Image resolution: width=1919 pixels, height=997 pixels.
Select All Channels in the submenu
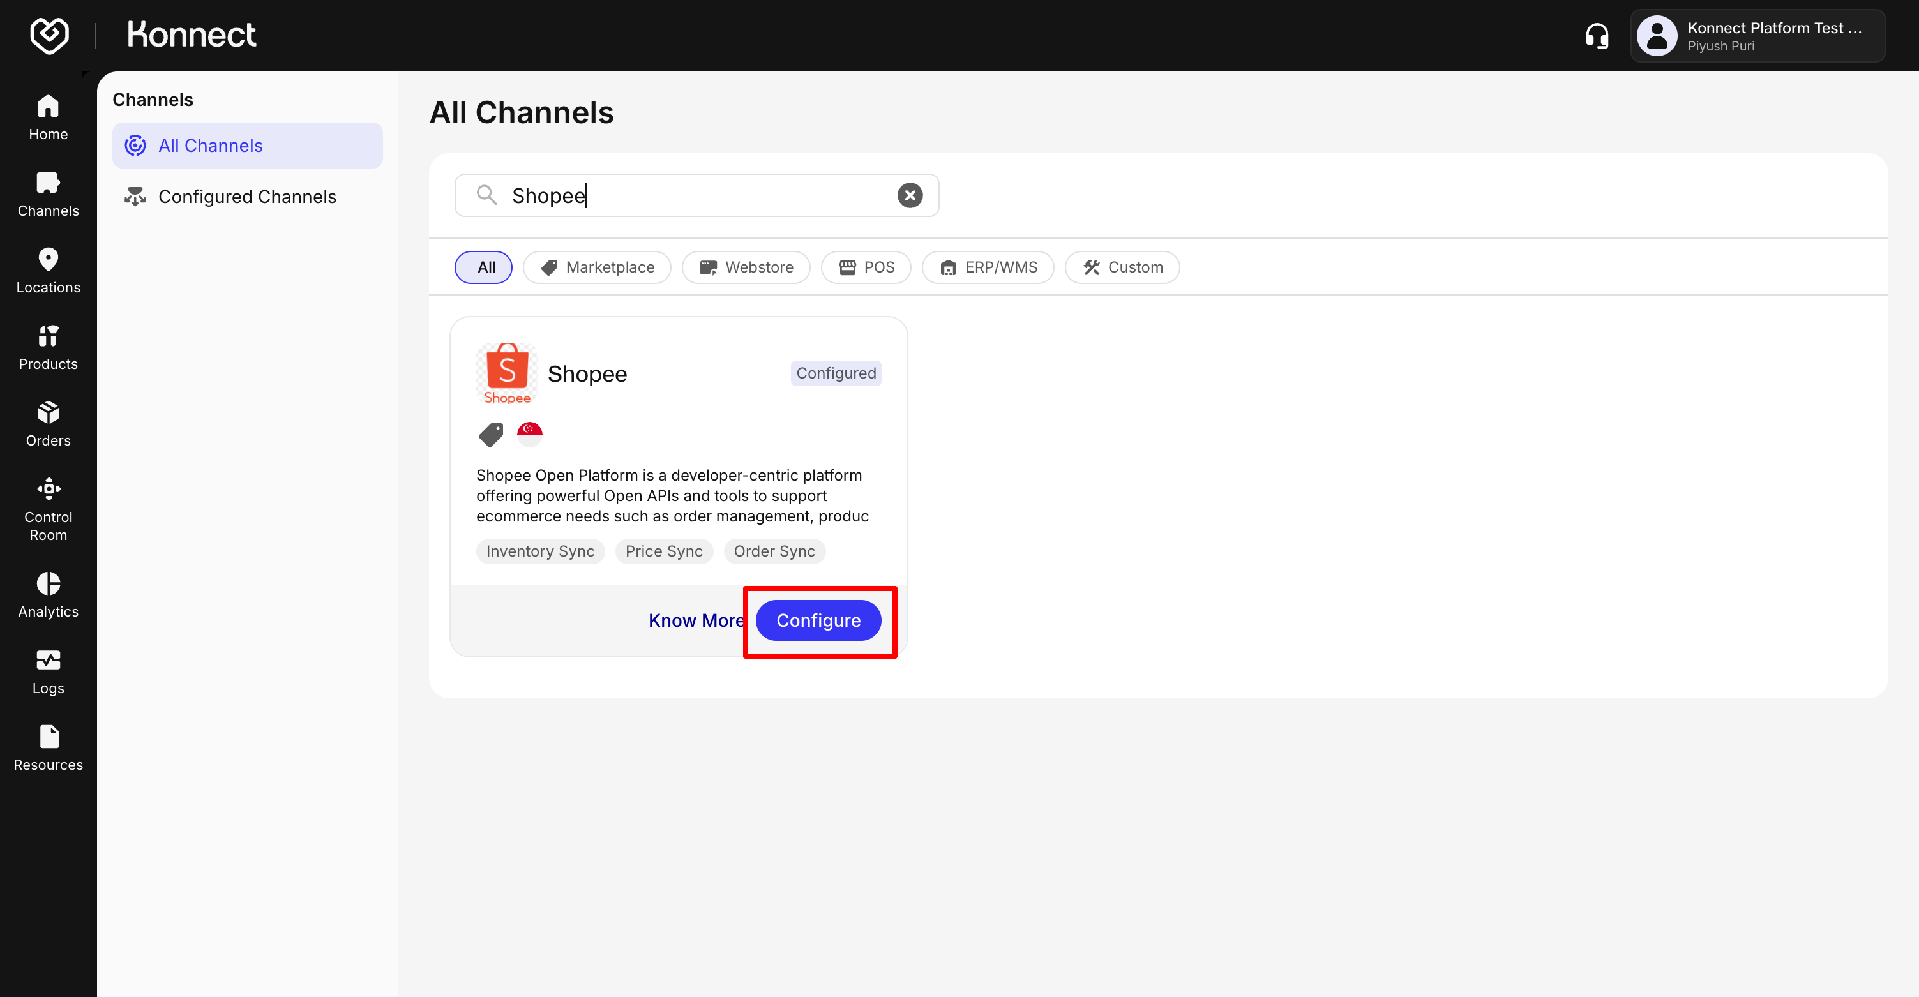247,145
